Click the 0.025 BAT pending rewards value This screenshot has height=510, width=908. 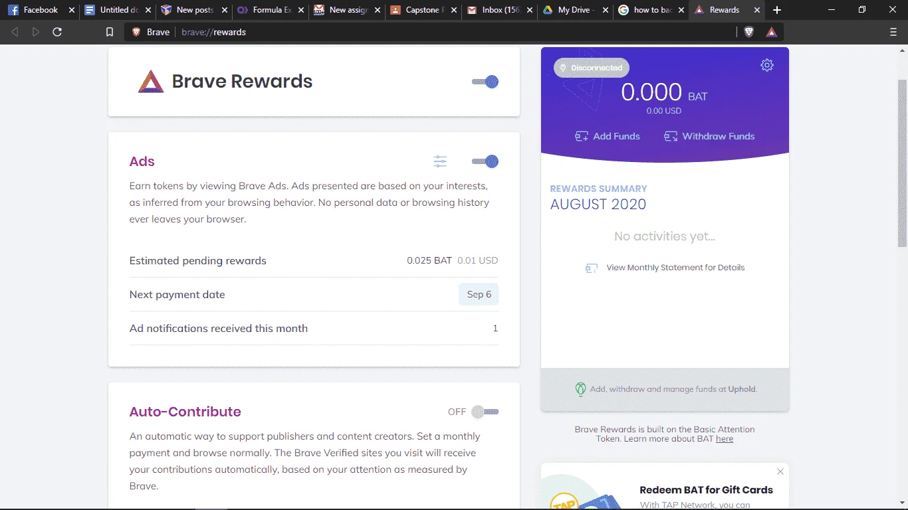(x=429, y=260)
